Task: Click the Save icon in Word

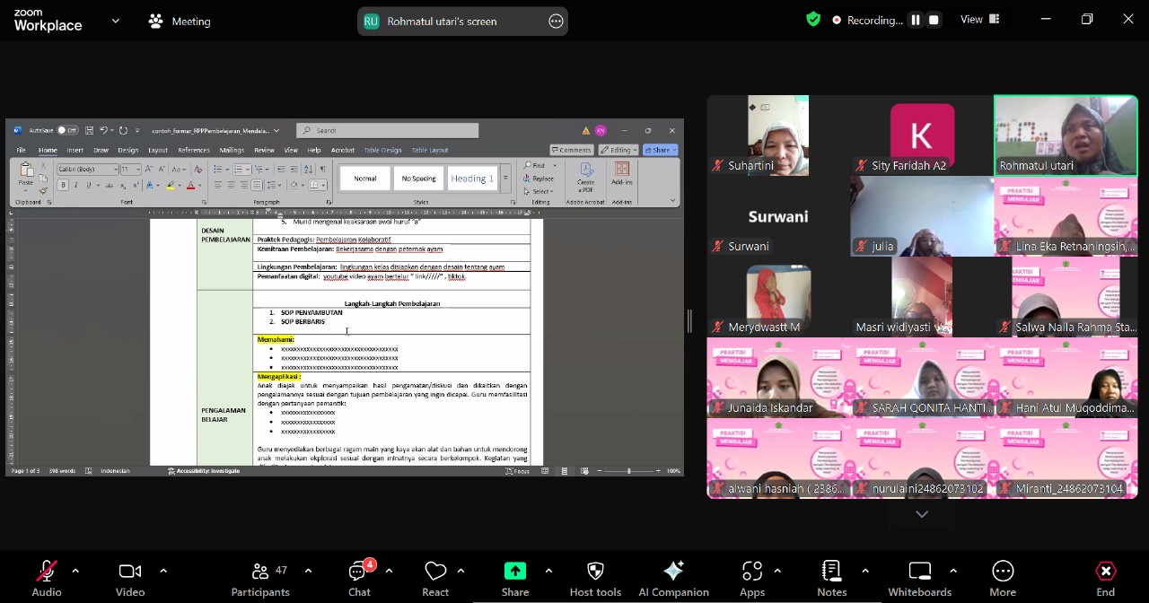Action: point(89,130)
